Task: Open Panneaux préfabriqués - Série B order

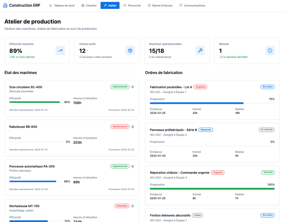Action: pyautogui.click(x=173, y=130)
